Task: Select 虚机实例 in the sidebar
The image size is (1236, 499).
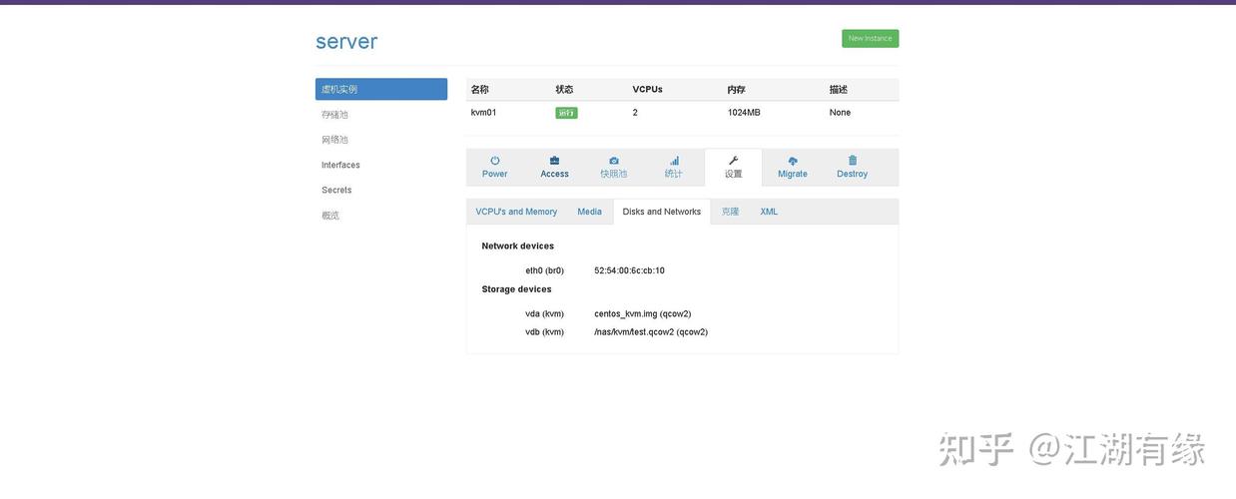Action: coord(380,89)
